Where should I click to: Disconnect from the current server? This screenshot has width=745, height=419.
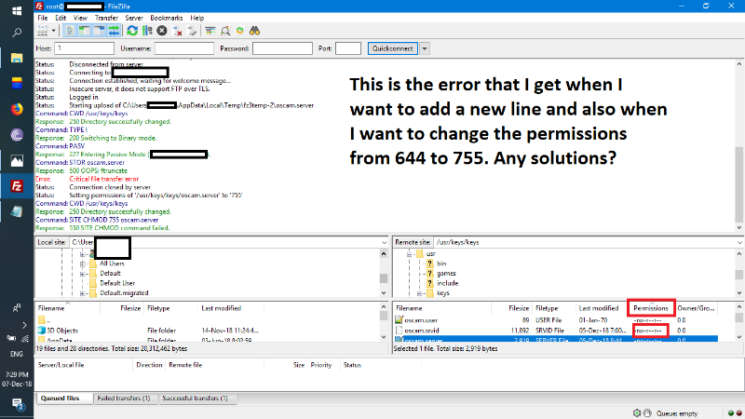coord(177,31)
